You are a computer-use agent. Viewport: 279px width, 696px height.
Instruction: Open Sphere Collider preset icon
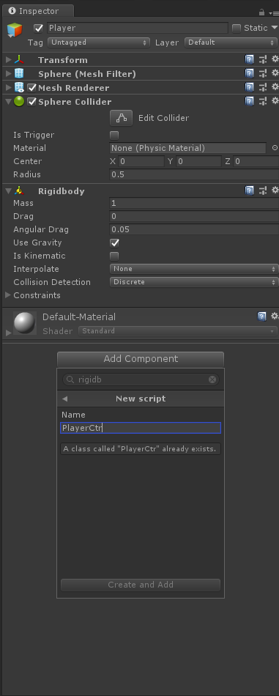coord(263,102)
